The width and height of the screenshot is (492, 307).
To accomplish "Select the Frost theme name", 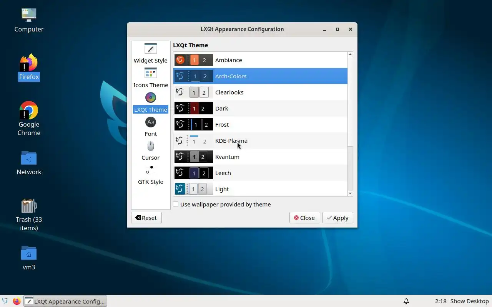I will point(222,125).
